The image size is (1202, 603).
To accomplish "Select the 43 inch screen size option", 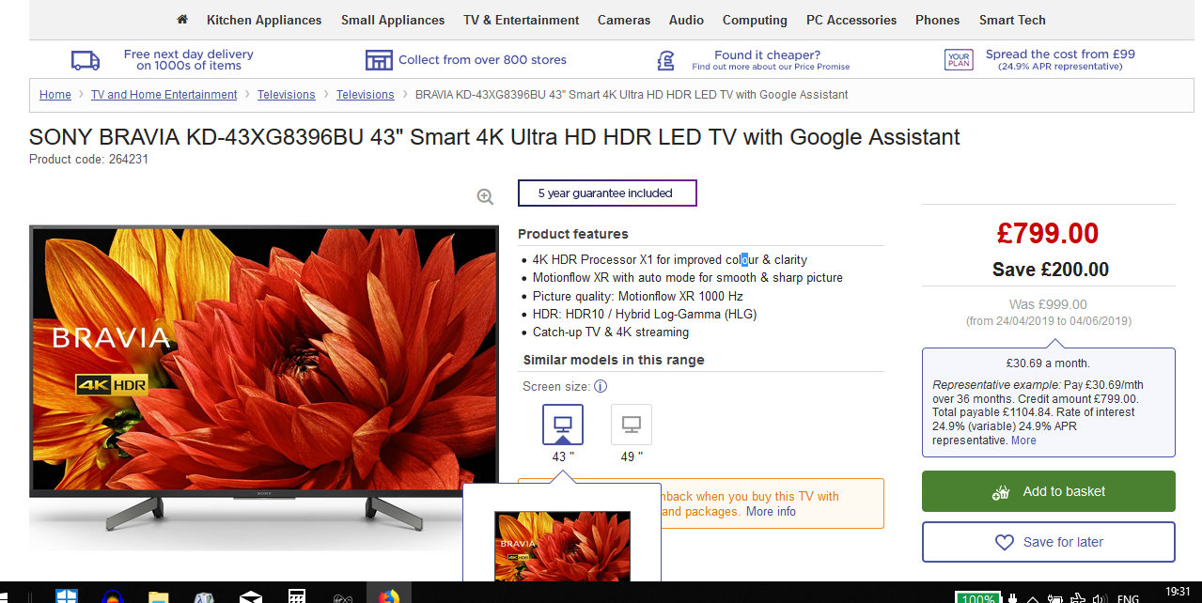I will [563, 425].
